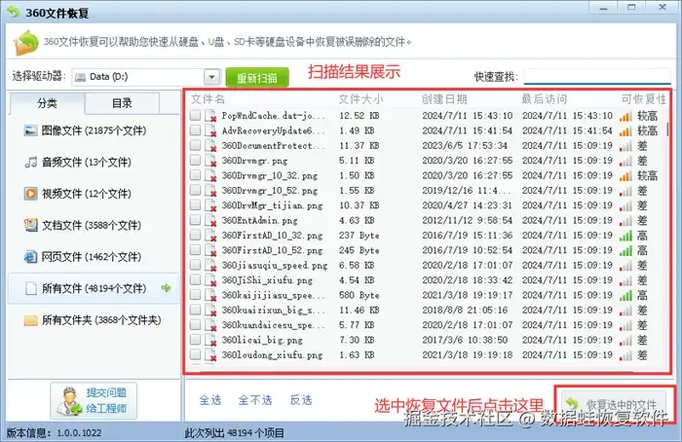This screenshot has width=682, height=442.
Task: Click the 反选 link
Action: coord(301,400)
